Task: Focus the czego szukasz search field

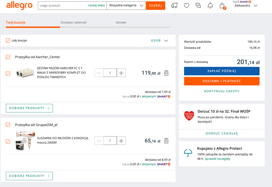Action: pyautogui.click(x=63, y=5)
